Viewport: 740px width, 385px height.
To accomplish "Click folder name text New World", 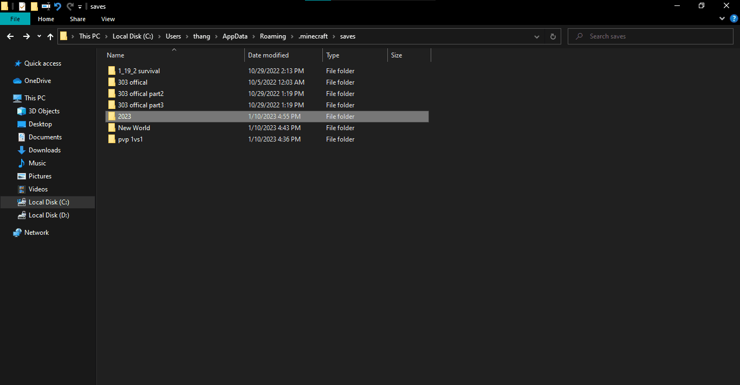I will click(134, 128).
